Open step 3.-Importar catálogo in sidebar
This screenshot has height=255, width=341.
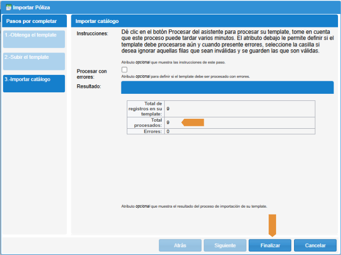(x=34, y=84)
